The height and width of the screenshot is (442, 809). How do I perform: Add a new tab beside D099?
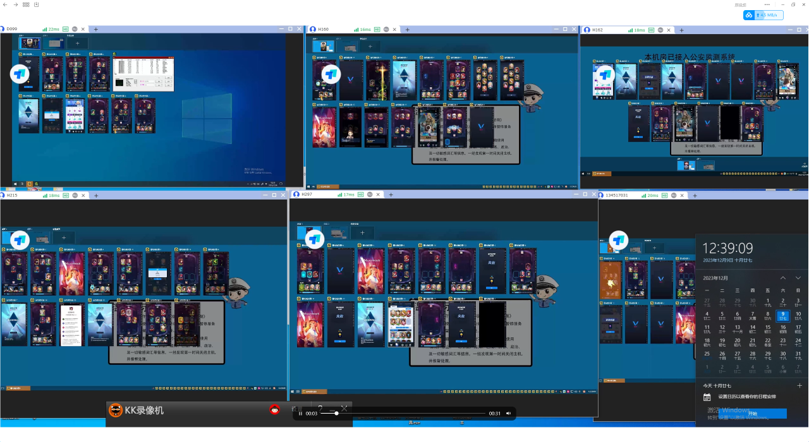click(96, 29)
